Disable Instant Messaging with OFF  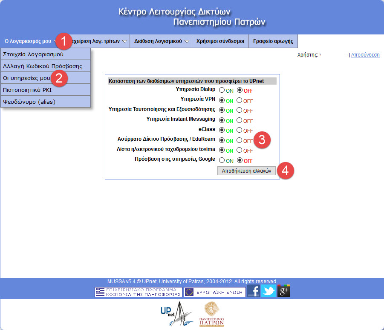point(239,120)
